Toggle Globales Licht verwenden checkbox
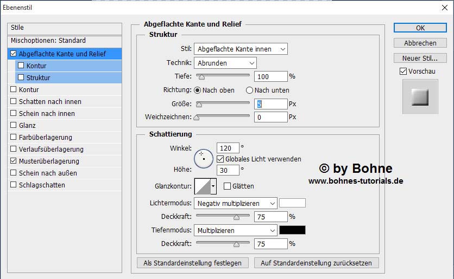Viewport: 454px width, 279px height. (220, 159)
